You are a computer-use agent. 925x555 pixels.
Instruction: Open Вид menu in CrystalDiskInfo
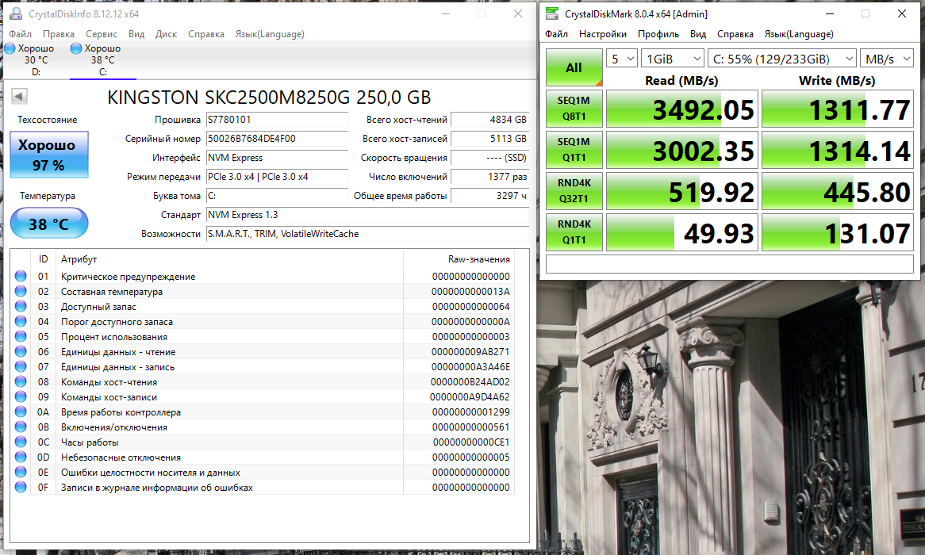coord(136,34)
